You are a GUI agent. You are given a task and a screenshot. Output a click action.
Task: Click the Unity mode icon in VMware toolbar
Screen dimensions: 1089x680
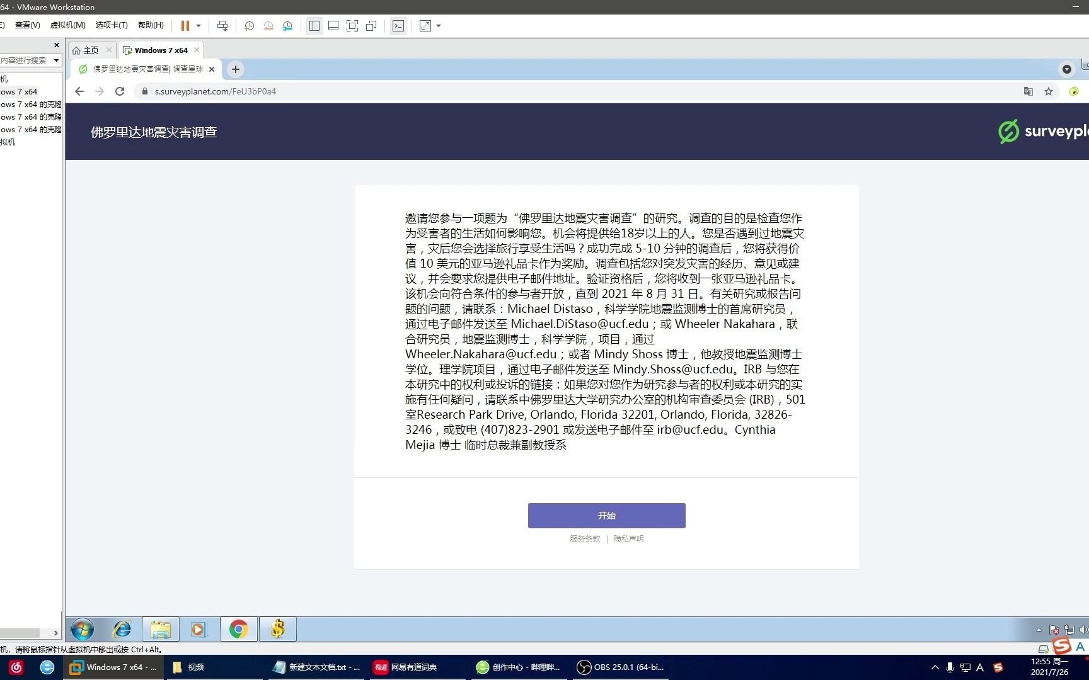(371, 26)
